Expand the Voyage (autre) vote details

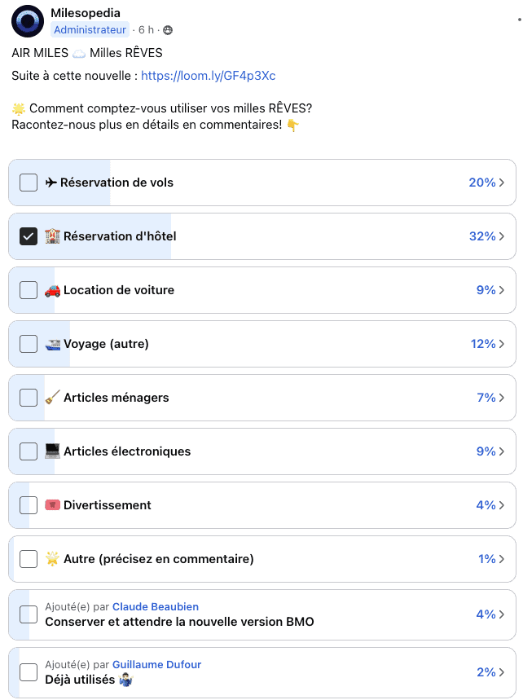point(503,344)
